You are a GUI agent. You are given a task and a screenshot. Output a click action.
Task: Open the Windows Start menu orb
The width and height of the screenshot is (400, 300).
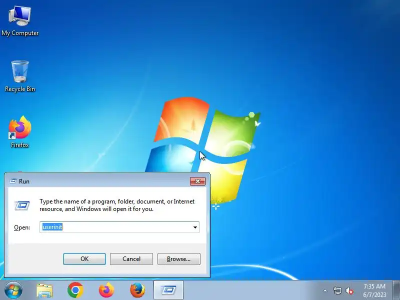(x=13, y=290)
